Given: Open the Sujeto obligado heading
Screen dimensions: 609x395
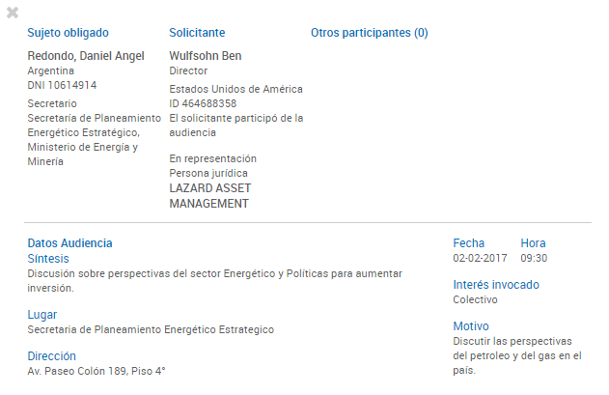Looking at the screenshot, I should point(68,33).
